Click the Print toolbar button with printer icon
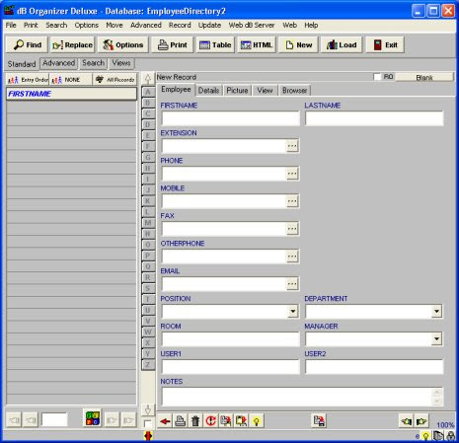 (173, 44)
